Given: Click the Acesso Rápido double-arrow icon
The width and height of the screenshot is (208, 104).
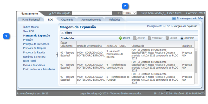Looking at the screenshot, I should (50, 13).
